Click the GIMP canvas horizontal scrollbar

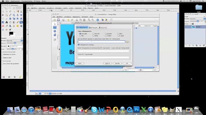click(103, 91)
